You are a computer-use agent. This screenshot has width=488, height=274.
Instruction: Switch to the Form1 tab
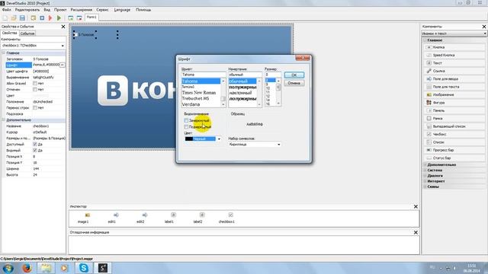[91, 18]
